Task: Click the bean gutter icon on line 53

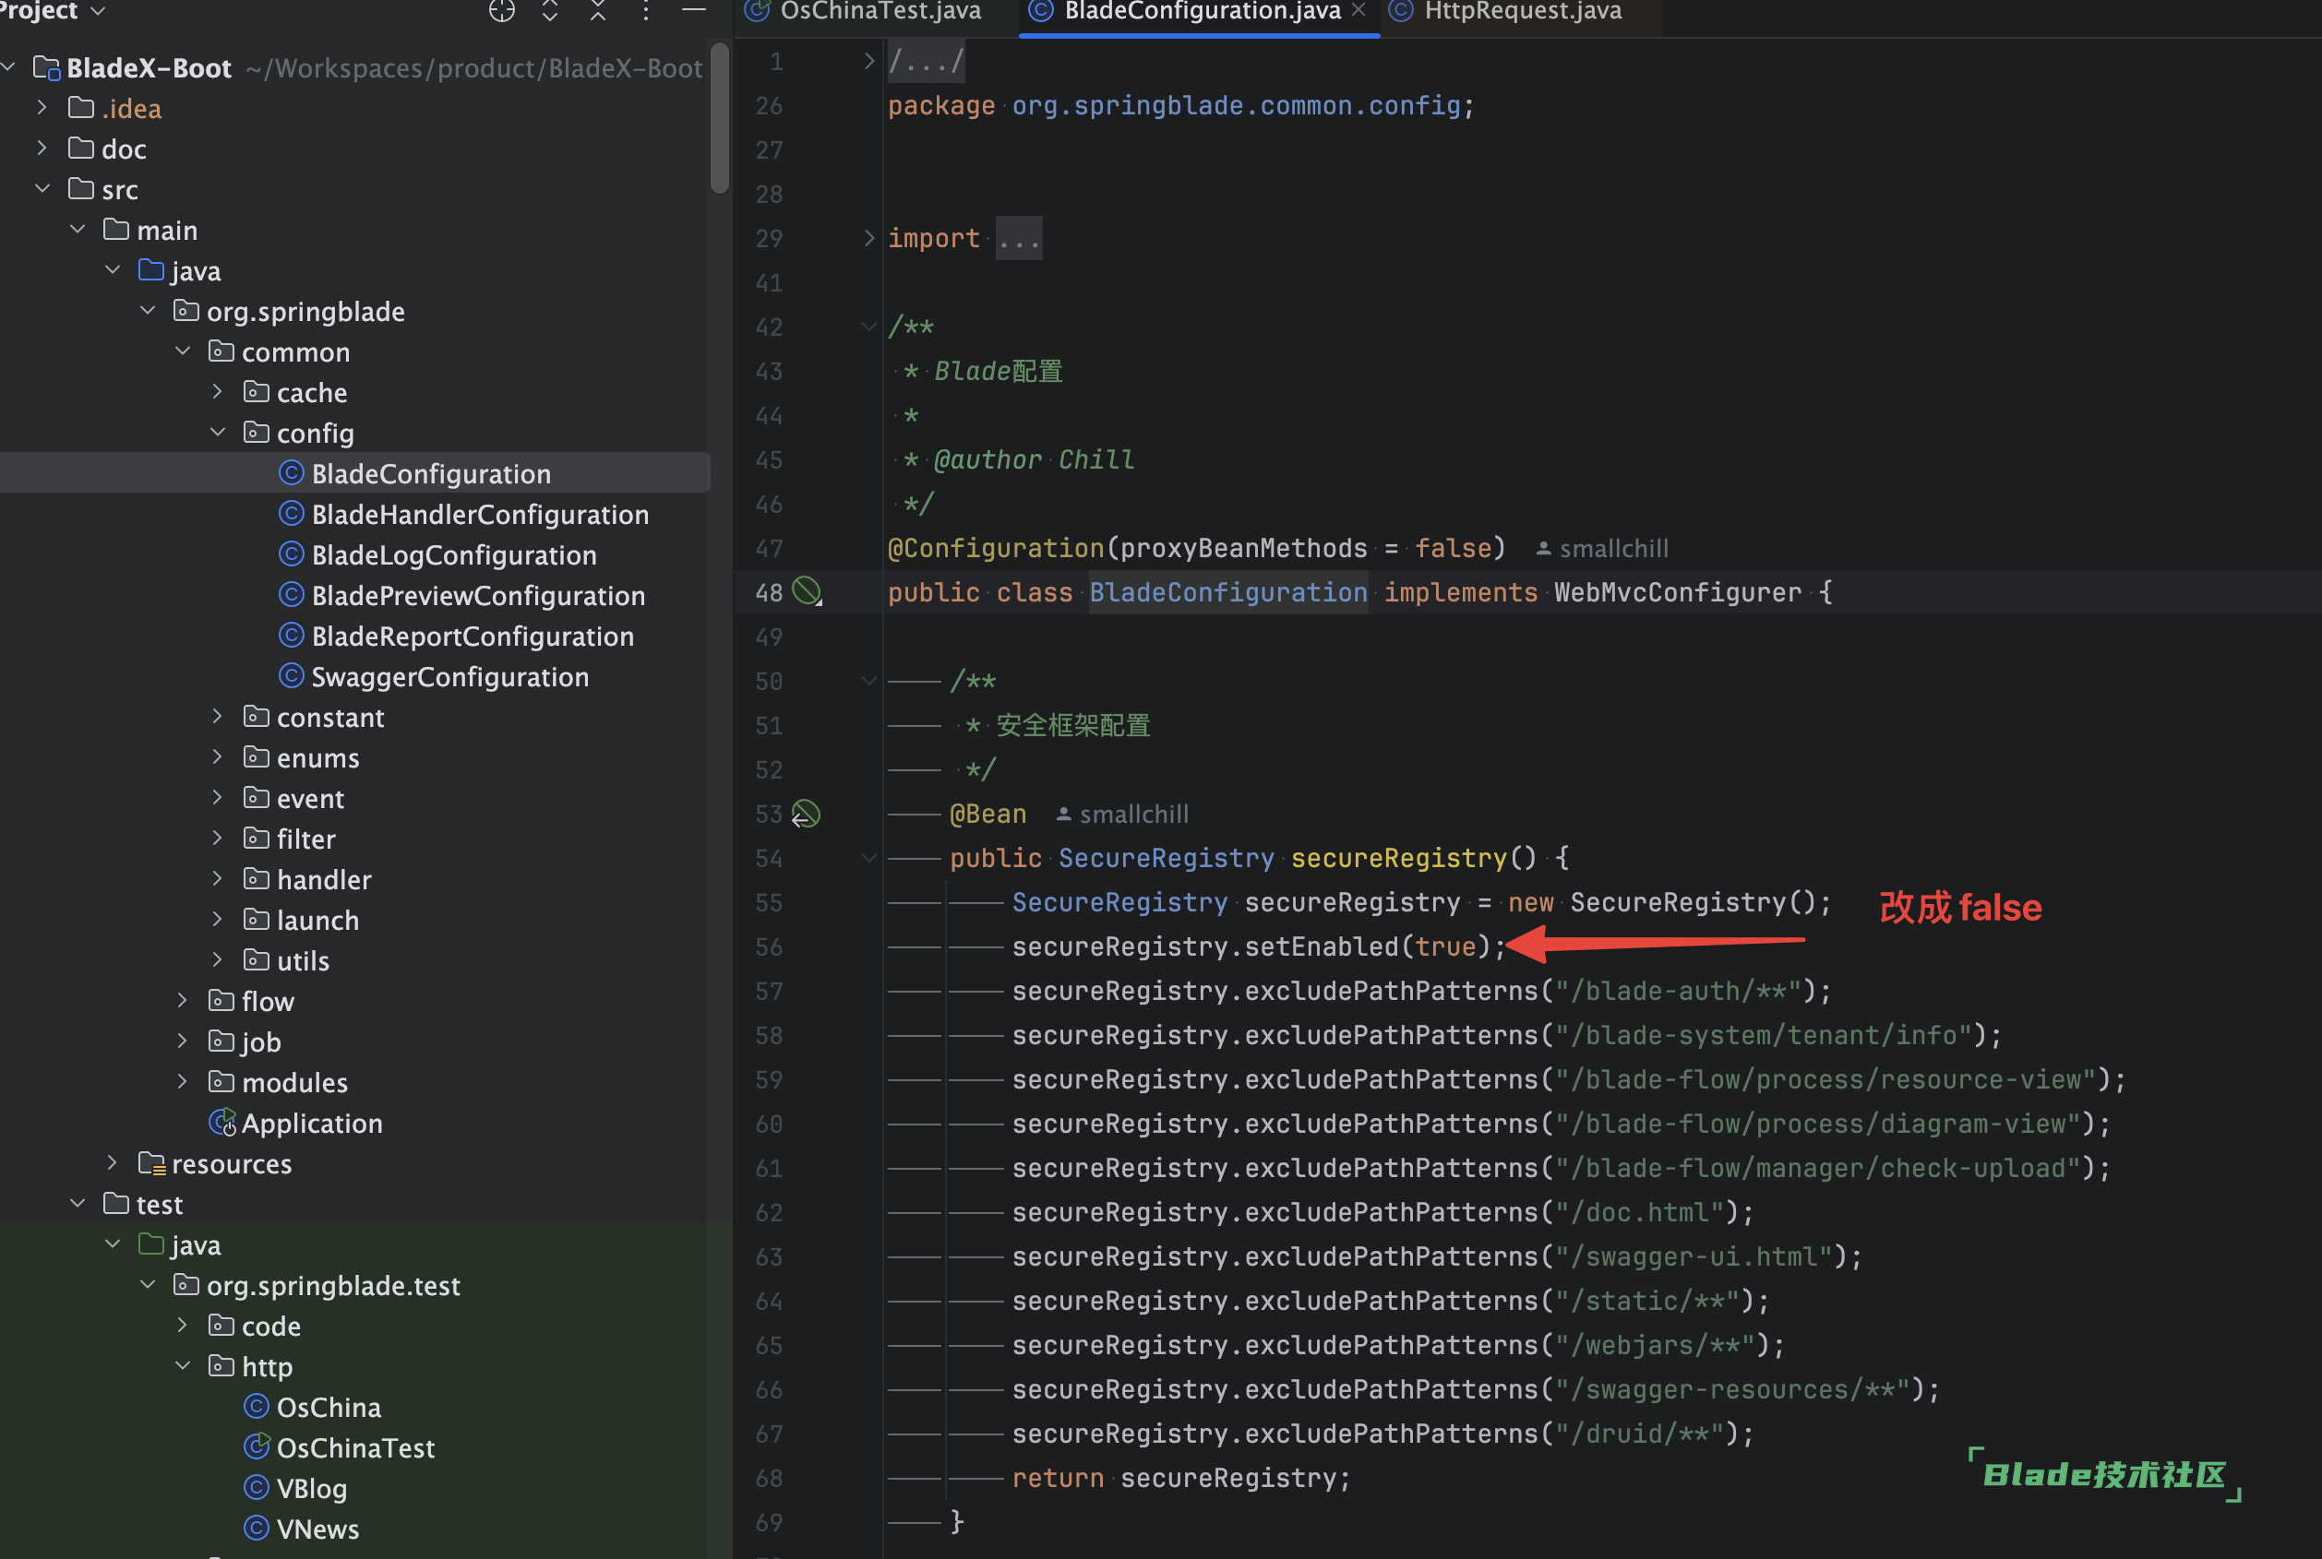Action: click(x=806, y=815)
